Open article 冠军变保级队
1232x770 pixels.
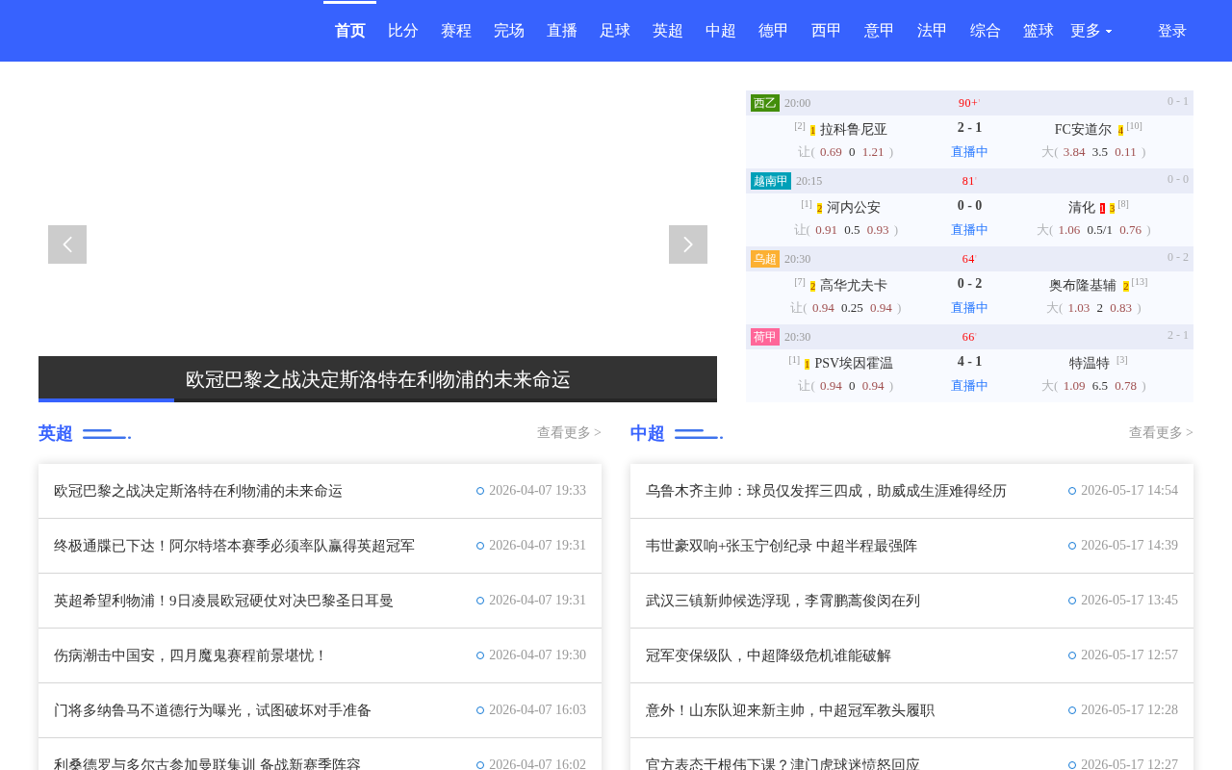click(768, 655)
